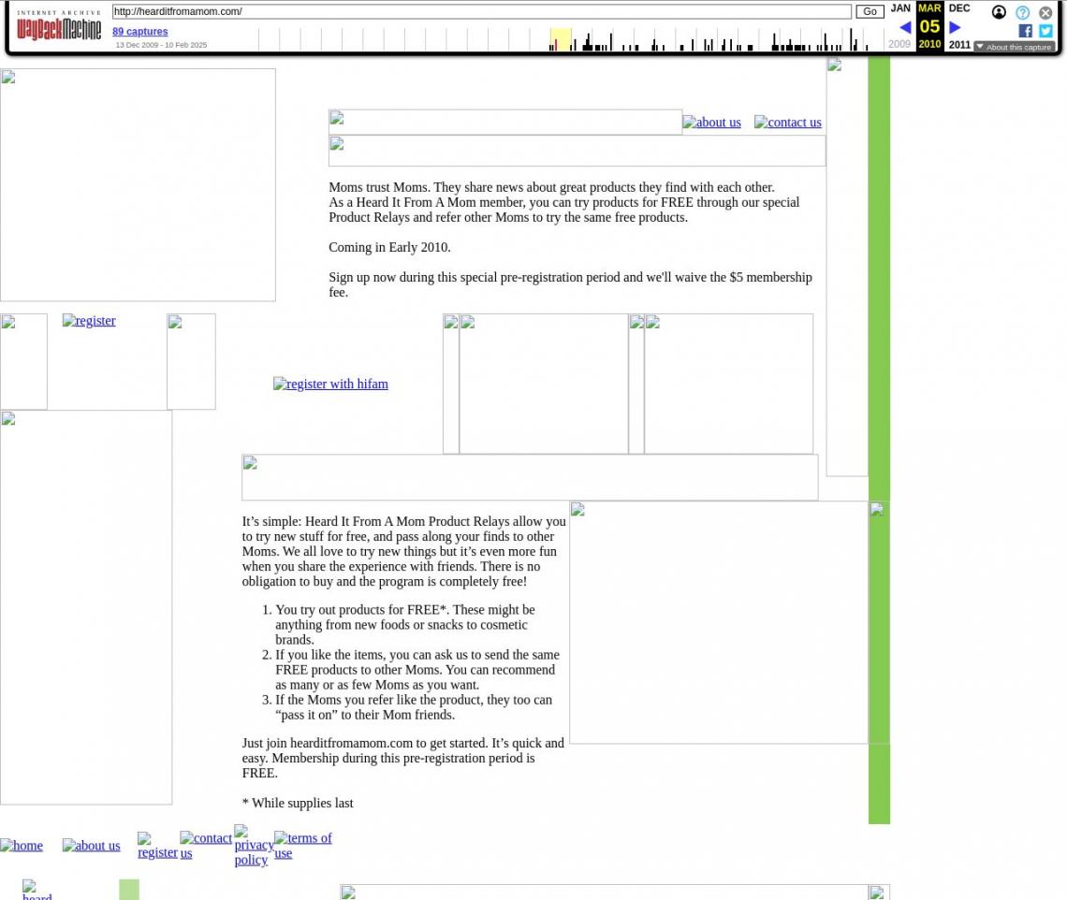
Task: Select JAN month capture
Action: (x=900, y=8)
